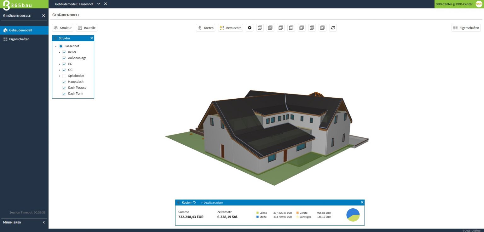Open the dropdown arrow next to Gebäudemodell: Laasenhof tab
The height and width of the screenshot is (232, 484).
tap(99, 4)
